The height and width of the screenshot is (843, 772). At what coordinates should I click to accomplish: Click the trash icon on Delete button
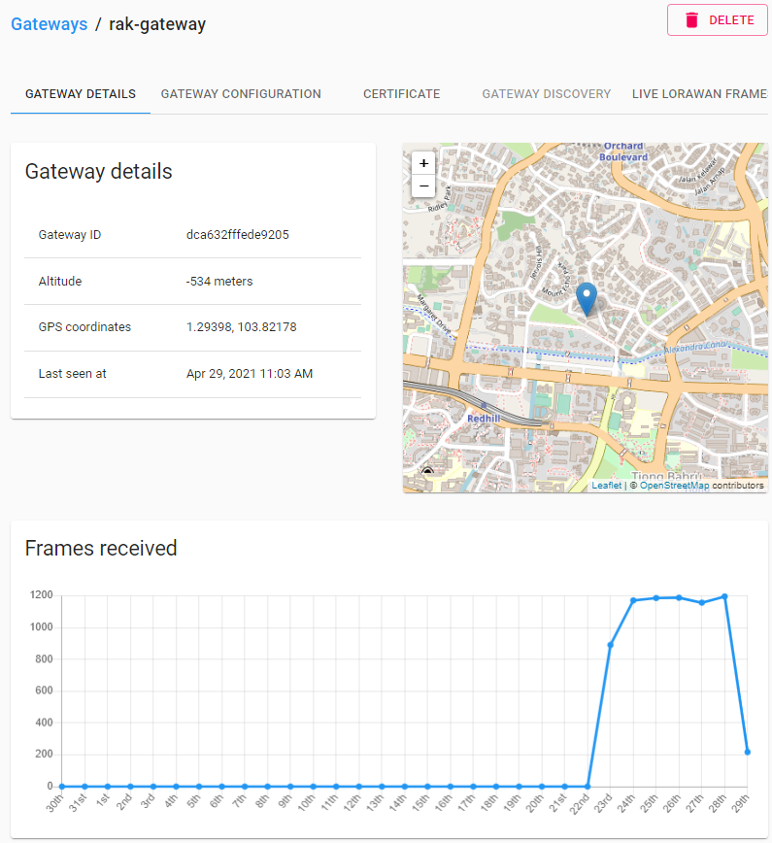pos(691,20)
